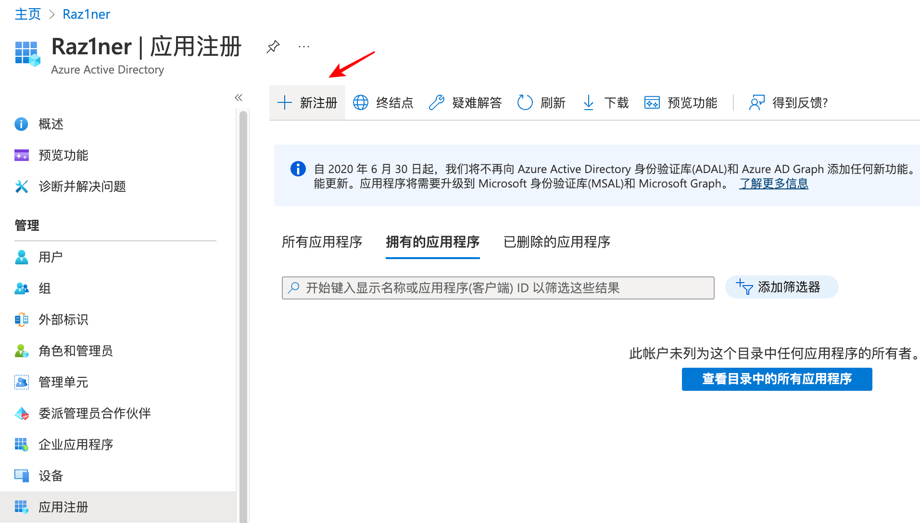Click Raz1ner breadcrumb link

[87, 14]
